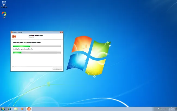177x111 pixels.
Task: Open the volume speaker tray icon
Action: pos(166,109)
